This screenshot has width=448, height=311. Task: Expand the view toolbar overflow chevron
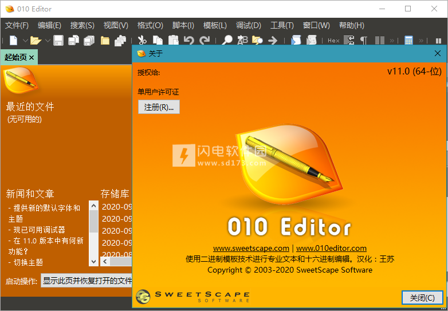(x=392, y=41)
